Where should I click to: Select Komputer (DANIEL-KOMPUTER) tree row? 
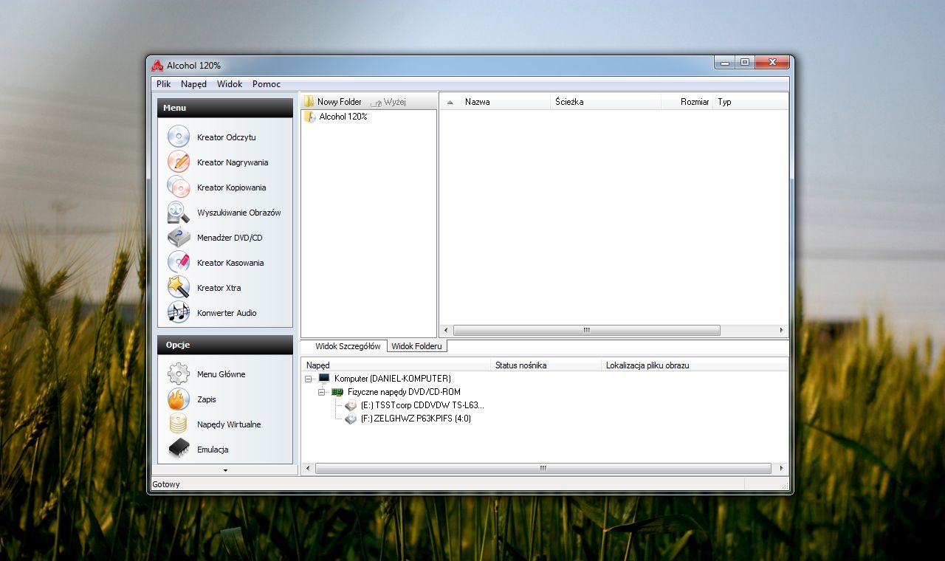[392, 379]
